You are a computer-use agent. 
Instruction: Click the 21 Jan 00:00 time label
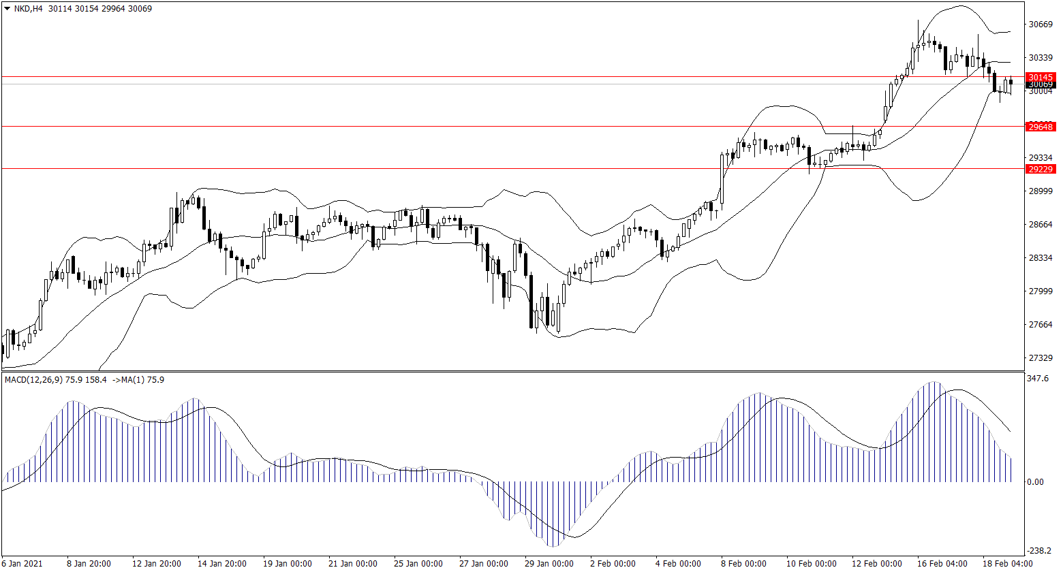point(352,564)
